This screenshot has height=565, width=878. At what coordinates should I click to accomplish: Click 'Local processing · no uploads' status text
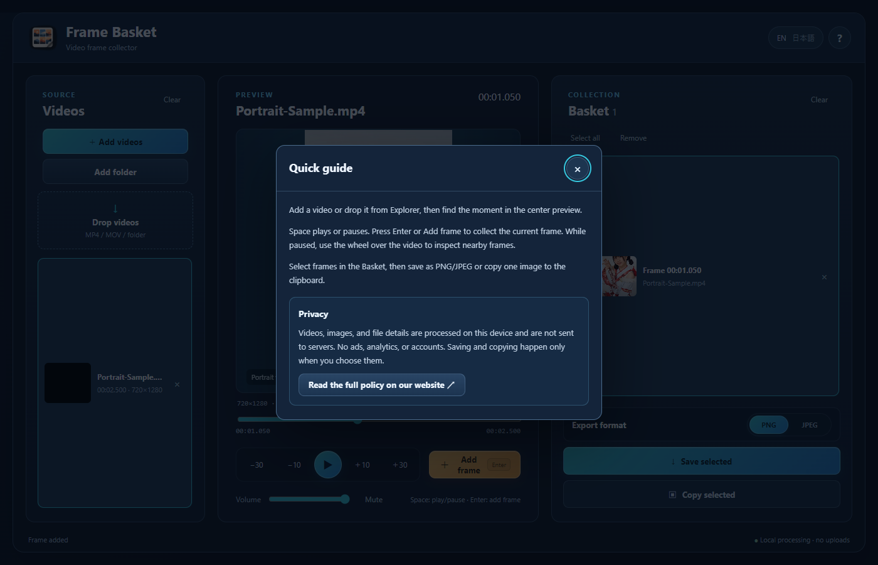point(802,540)
